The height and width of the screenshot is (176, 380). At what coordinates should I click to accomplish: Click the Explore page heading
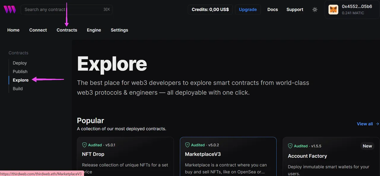click(x=112, y=64)
